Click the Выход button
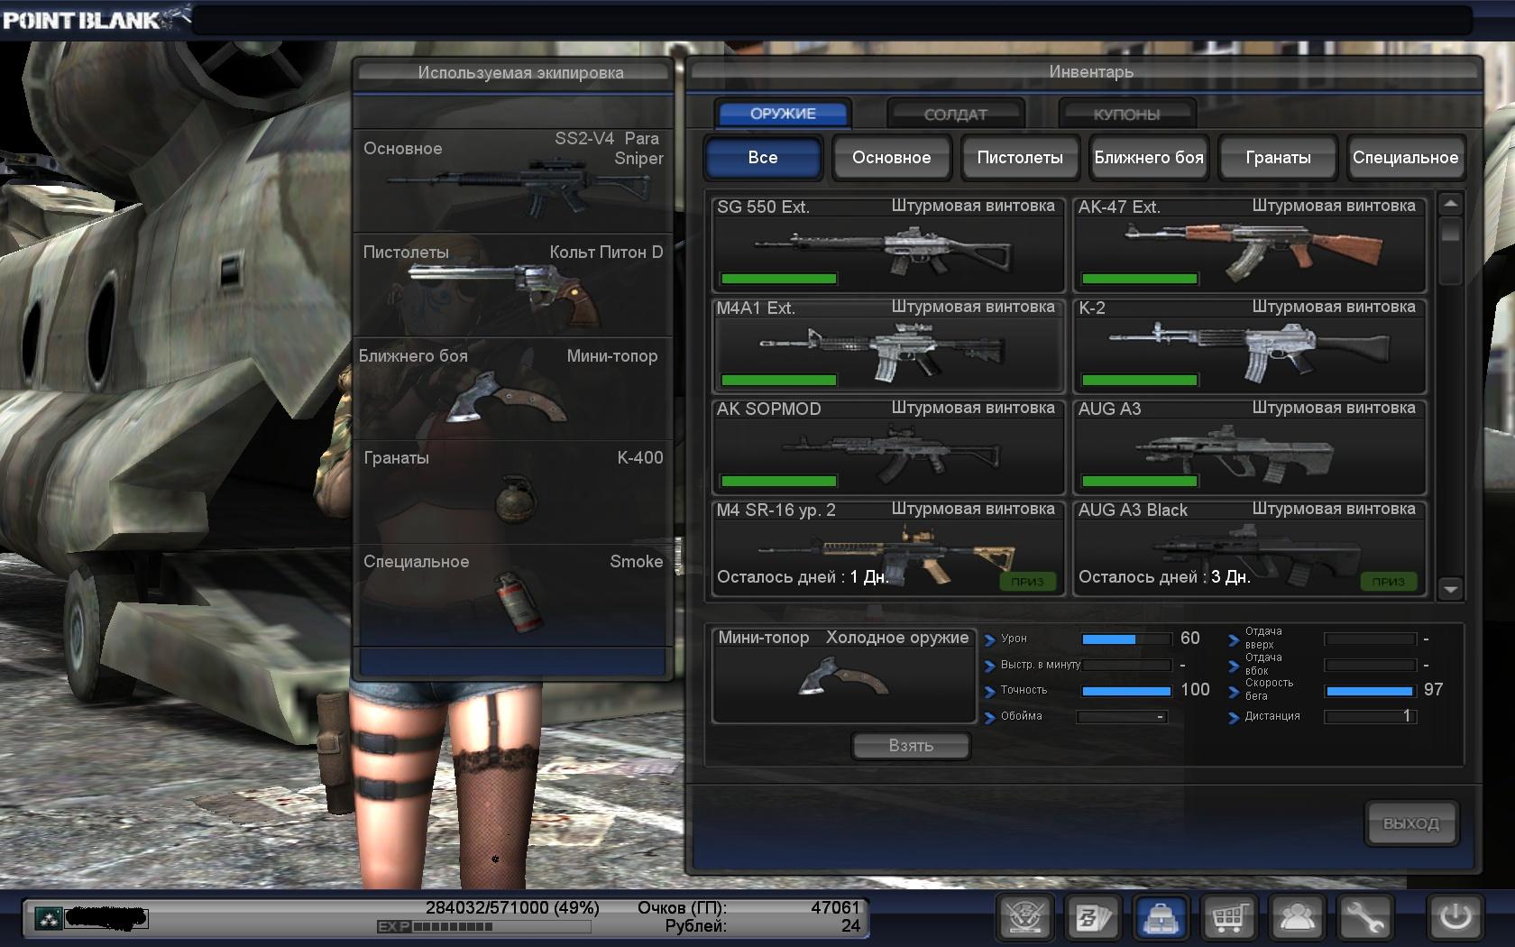 click(x=1410, y=823)
